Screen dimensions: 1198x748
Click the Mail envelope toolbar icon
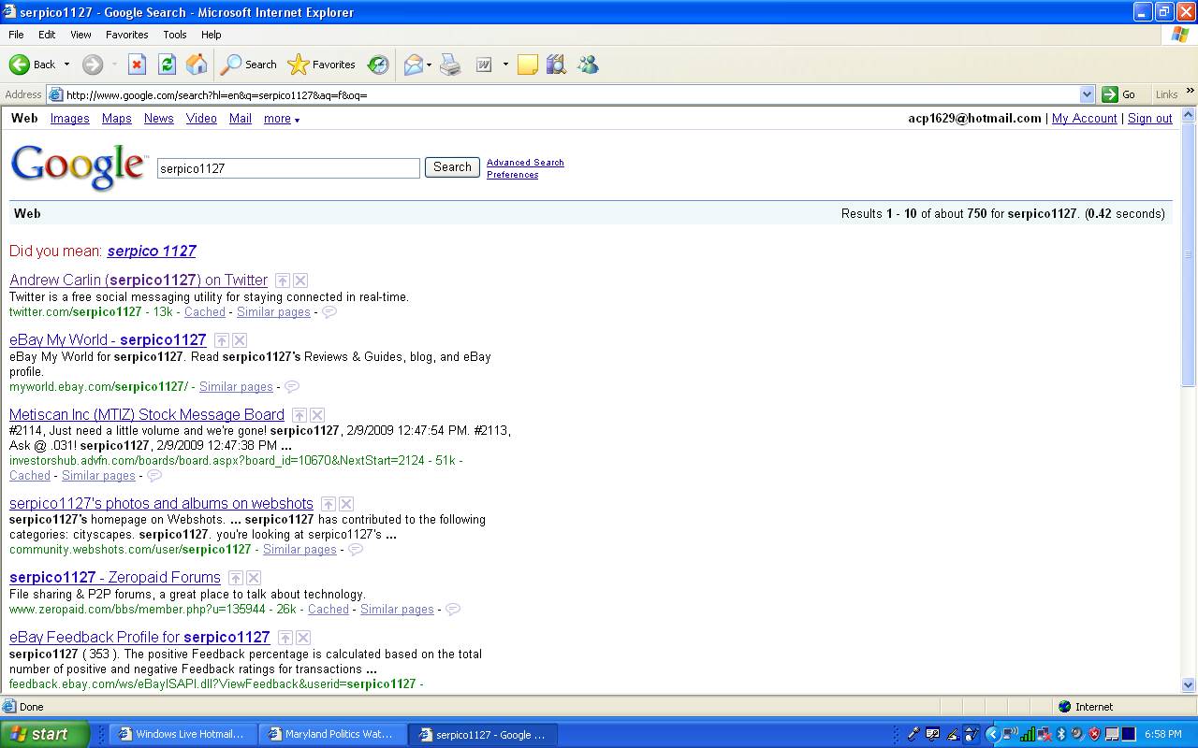point(413,65)
